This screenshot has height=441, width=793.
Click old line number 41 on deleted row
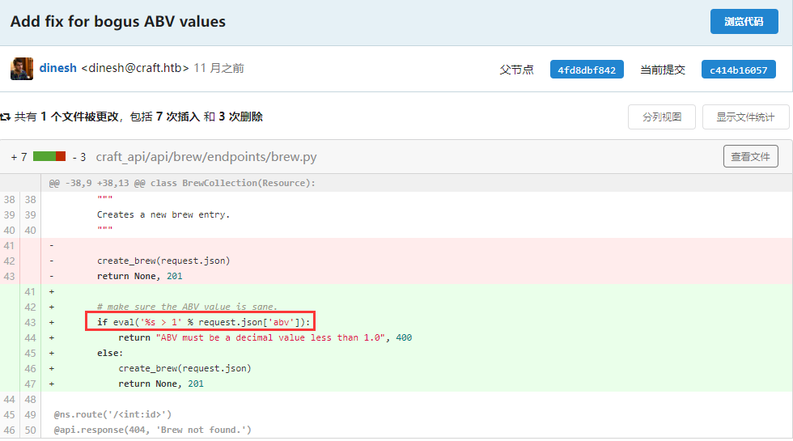click(x=9, y=246)
